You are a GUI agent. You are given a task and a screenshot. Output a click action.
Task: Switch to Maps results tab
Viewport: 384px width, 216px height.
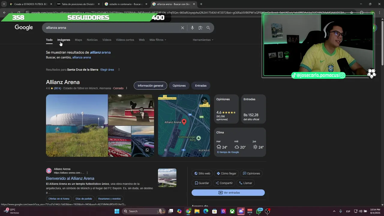point(78,40)
